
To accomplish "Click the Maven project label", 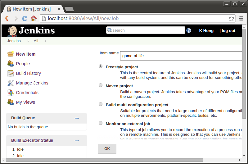I will coord(119,86).
